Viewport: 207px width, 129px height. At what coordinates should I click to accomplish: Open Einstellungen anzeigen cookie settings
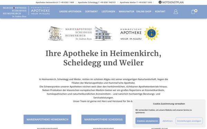pyautogui.click(x=189, y=121)
